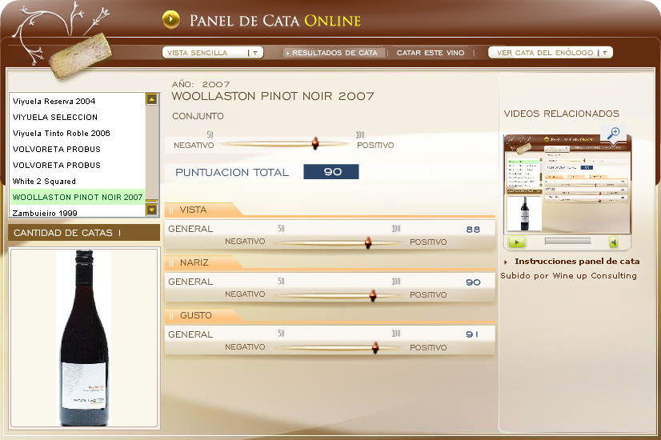The width and height of the screenshot is (661, 440).
Task: Open the Ver Cata del Enólogo dropdown
Action: pyautogui.click(x=550, y=53)
